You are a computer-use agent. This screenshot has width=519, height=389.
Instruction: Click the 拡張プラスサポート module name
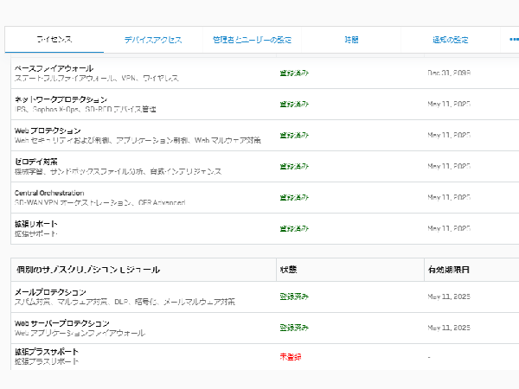[x=47, y=352]
